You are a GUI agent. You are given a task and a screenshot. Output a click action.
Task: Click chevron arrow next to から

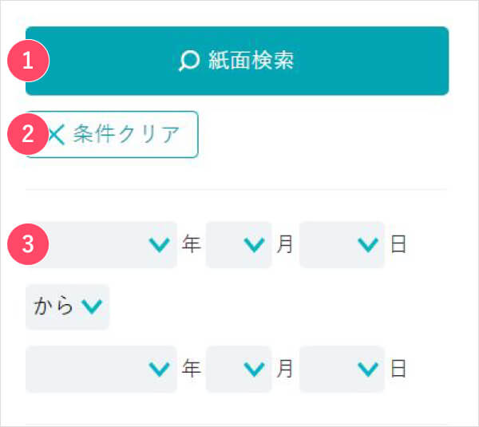click(92, 306)
